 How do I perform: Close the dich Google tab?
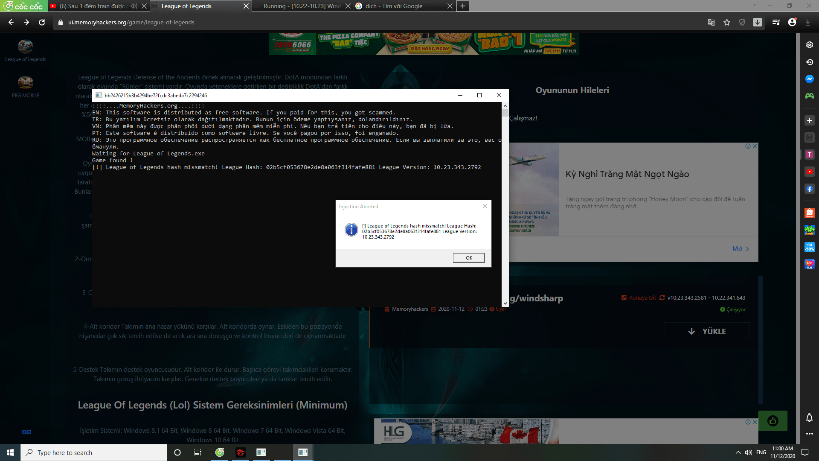[x=450, y=6]
